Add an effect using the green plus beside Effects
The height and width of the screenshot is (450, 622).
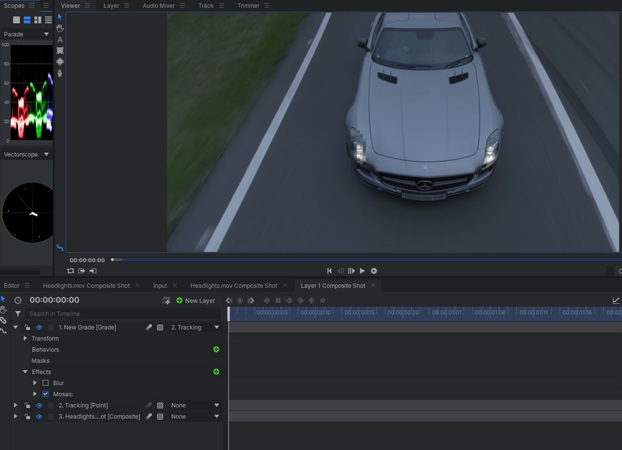216,372
